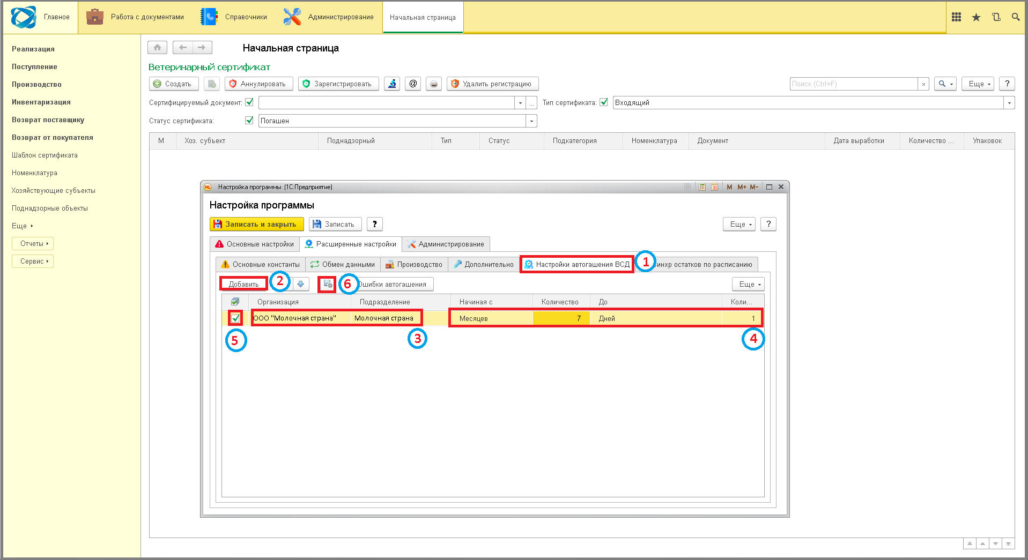The height and width of the screenshot is (560, 1028).
Task: Click the printer icon in the certificate toolbar
Action: 434,84
